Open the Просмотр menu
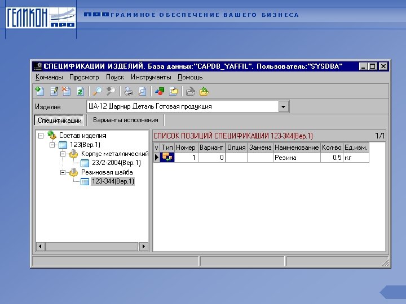 click(84, 77)
